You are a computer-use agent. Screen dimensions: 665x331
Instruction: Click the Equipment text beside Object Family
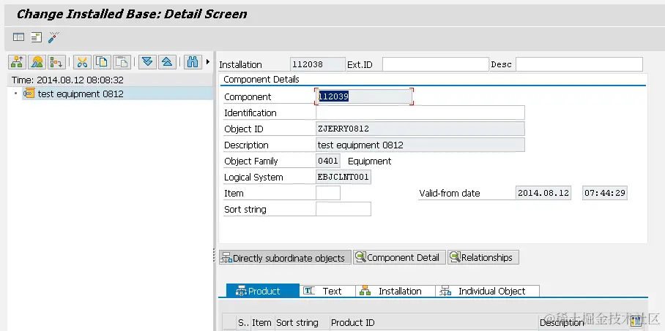click(369, 161)
